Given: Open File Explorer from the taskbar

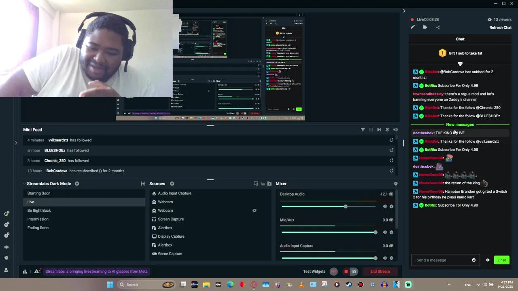Looking at the screenshot, I should (x=206, y=285).
